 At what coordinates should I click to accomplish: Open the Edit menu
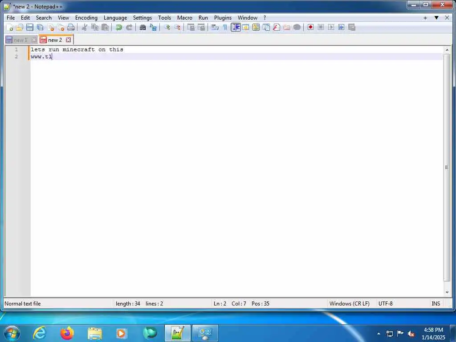(x=25, y=18)
